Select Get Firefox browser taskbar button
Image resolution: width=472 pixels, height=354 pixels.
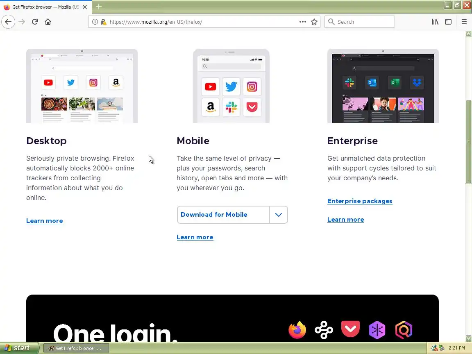76,348
